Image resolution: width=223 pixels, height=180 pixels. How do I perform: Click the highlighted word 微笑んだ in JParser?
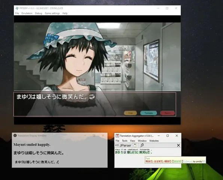(144, 152)
